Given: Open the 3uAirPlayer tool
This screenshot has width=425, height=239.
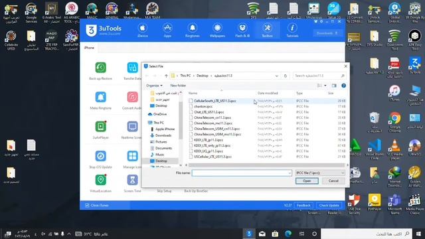Looking at the screenshot, I should 100,130.
